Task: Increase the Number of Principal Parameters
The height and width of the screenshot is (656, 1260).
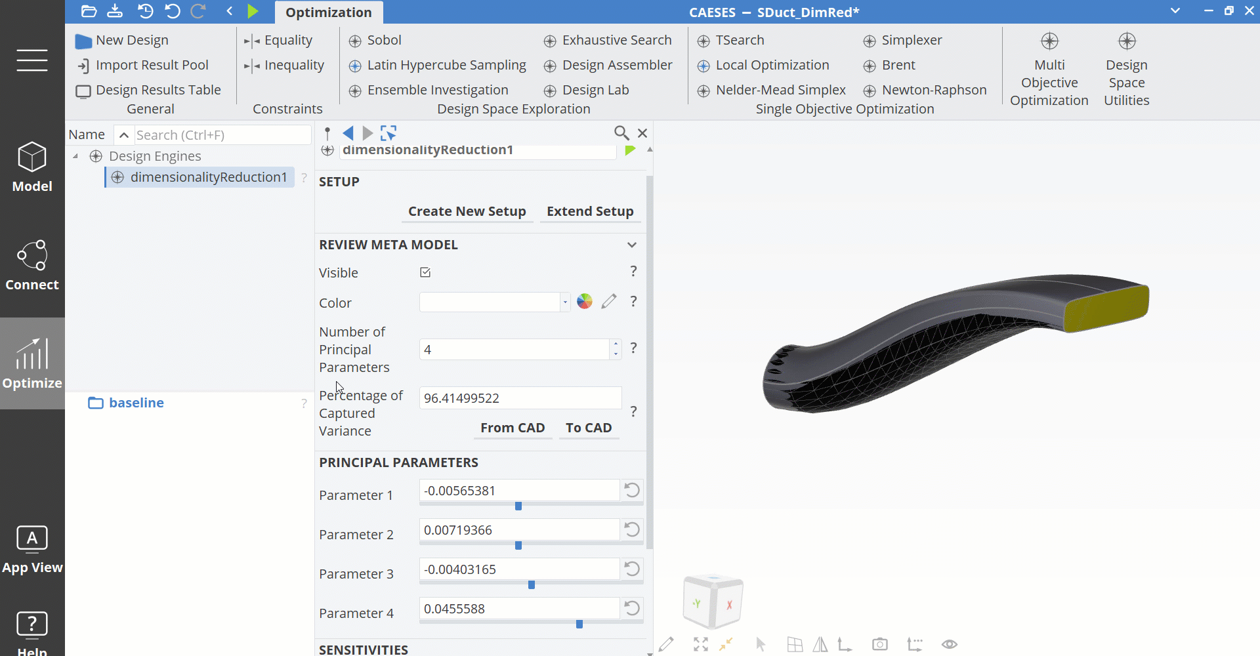Action: [616, 344]
